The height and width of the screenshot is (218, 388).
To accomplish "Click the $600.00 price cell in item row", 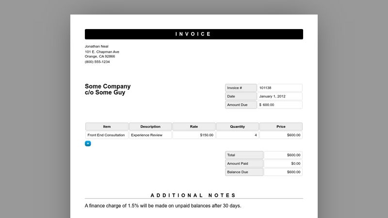I will (281, 135).
